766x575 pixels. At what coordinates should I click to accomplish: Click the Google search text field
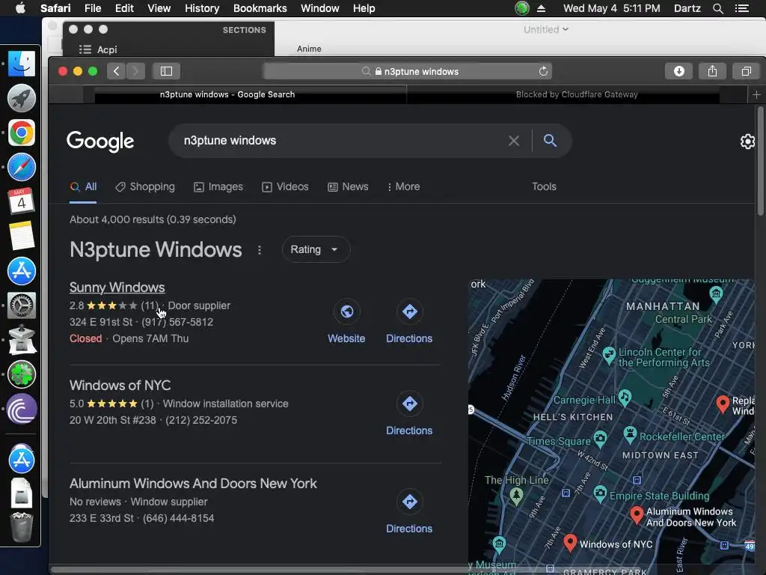point(342,141)
